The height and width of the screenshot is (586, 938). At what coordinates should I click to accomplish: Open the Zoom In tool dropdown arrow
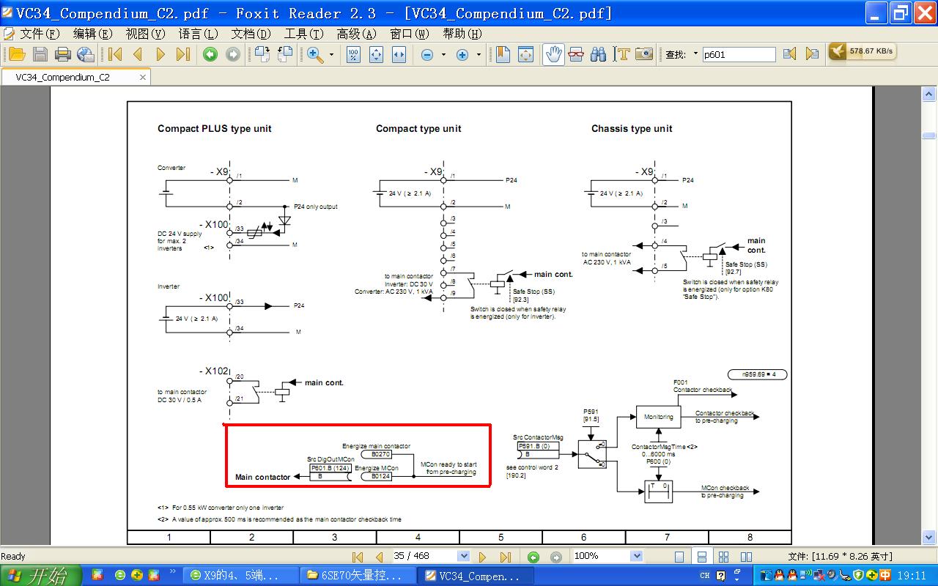click(331, 55)
